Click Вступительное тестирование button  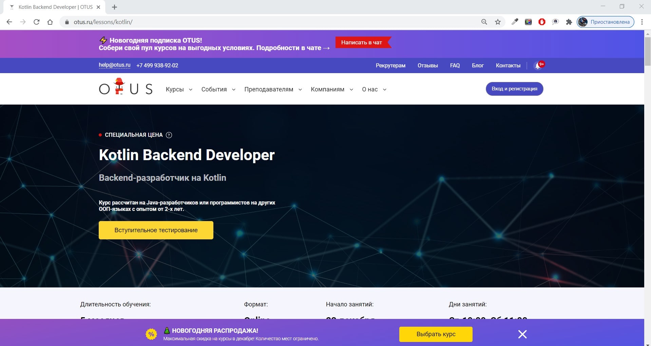tap(156, 230)
